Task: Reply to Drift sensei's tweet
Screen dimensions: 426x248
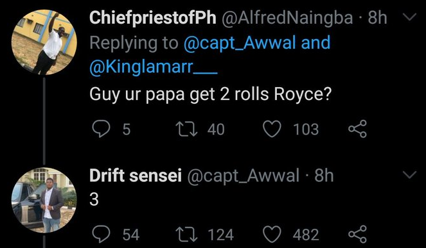Action: tap(101, 234)
